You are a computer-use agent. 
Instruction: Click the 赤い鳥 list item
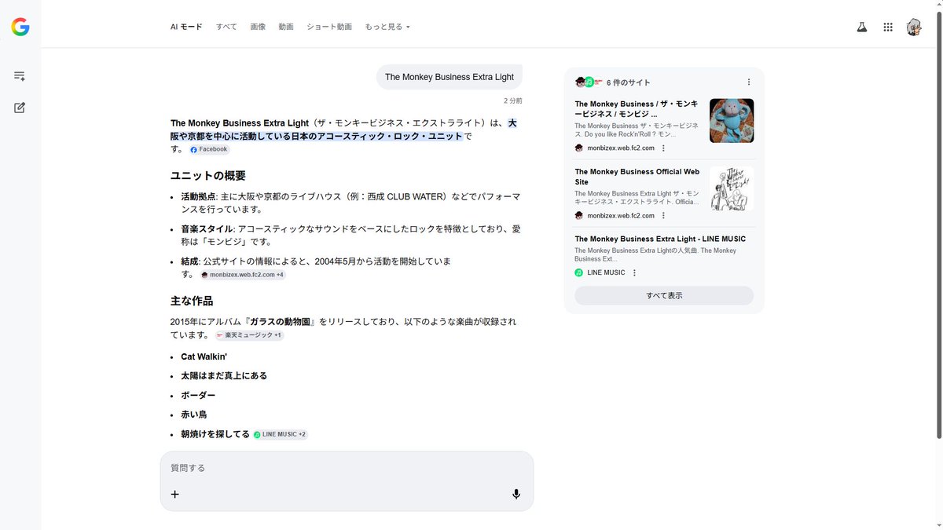tap(194, 414)
